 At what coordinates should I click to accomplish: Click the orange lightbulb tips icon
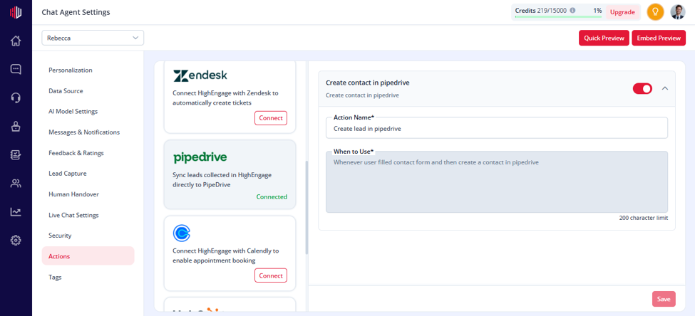[656, 12]
